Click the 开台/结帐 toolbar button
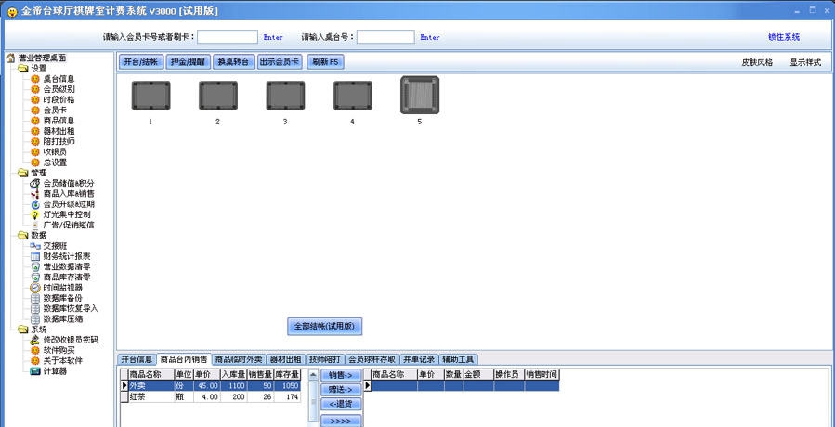This screenshot has height=427, width=835. (x=140, y=62)
